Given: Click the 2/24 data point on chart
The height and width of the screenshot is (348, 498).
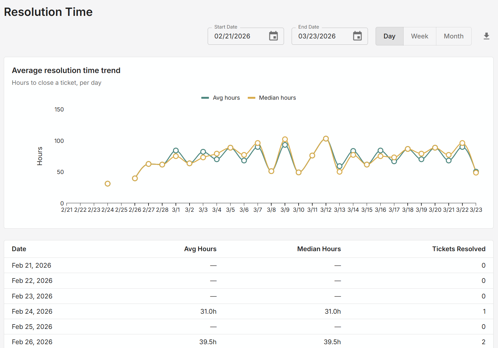Looking at the screenshot, I should [107, 184].
